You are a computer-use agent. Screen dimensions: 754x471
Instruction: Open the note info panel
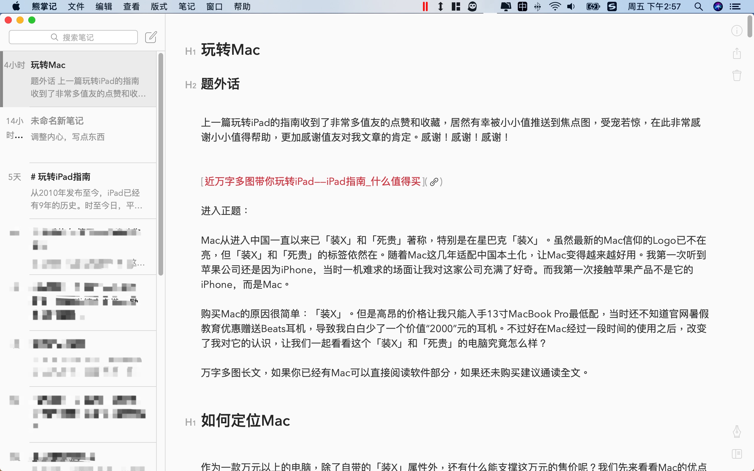coord(737,30)
